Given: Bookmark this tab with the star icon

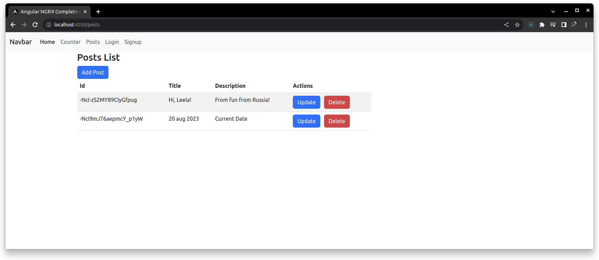Looking at the screenshot, I should pyautogui.click(x=517, y=25).
